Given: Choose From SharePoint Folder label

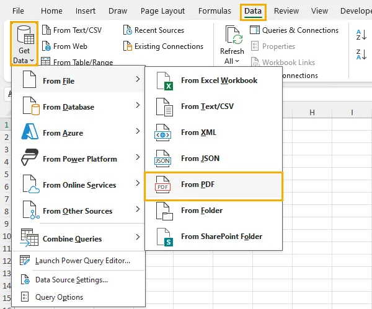Looking at the screenshot, I should [221, 237].
